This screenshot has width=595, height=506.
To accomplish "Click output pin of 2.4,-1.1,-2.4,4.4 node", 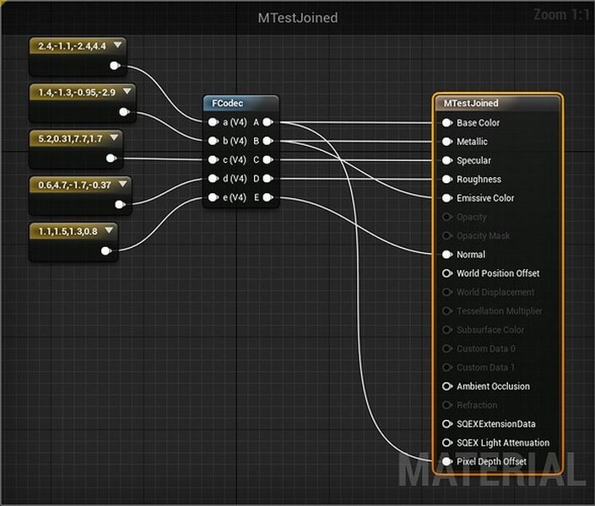I will point(115,66).
